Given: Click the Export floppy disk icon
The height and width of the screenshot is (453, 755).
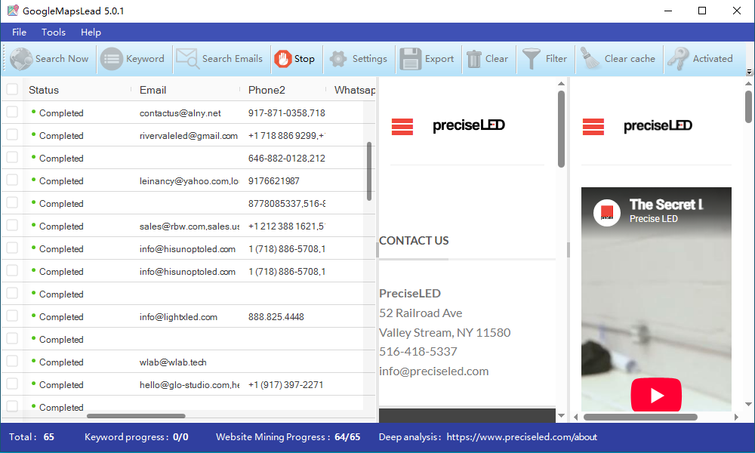Looking at the screenshot, I should tap(410, 59).
